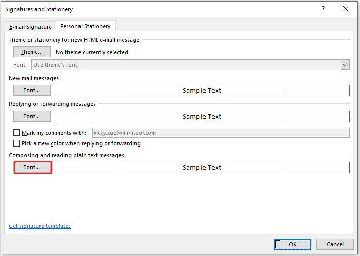The height and width of the screenshot is (256, 360).
Task: Click the comments name field showing vicky.xue@minitool.com
Action: pos(220,133)
